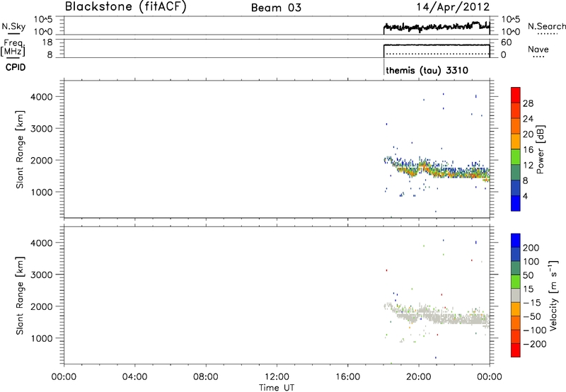Click the Velocity [m s-1] colorbar label
Screen dimensions: 566x392
(x=553, y=295)
